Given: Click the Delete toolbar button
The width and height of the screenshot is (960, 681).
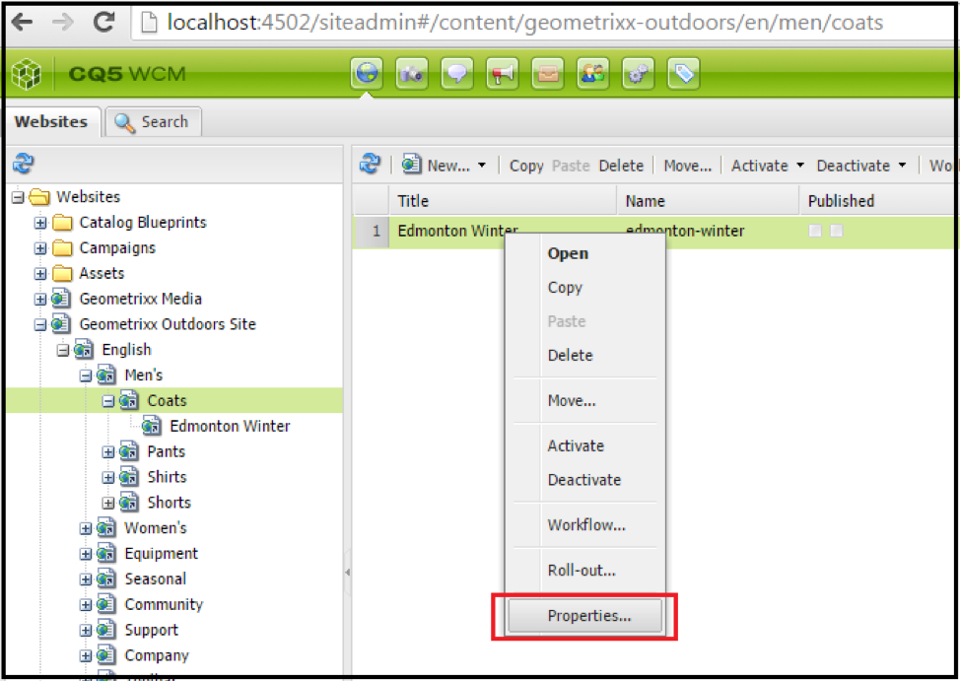Looking at the screenshot, I should [623, 165].
